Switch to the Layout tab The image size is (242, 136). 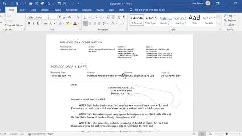click(x=57, y=10)
